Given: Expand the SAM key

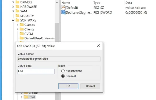Looking at the screenshot, I should coord(13,11).
